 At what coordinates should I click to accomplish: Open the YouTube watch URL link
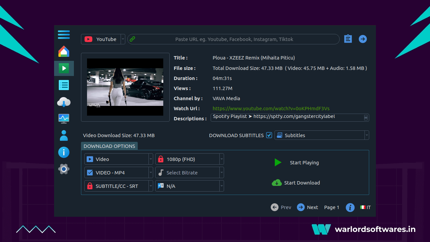click(x=271, y=109)
